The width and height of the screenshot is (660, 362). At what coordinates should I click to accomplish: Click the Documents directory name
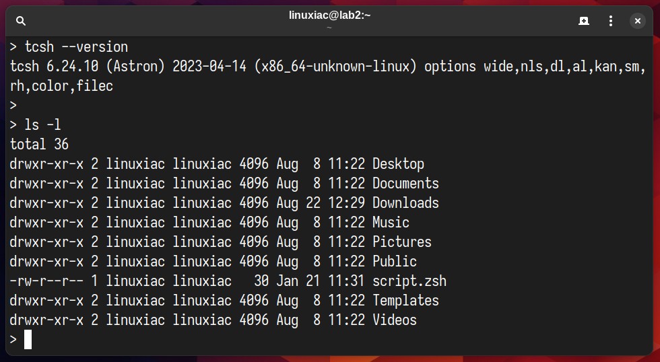point(405,183)
